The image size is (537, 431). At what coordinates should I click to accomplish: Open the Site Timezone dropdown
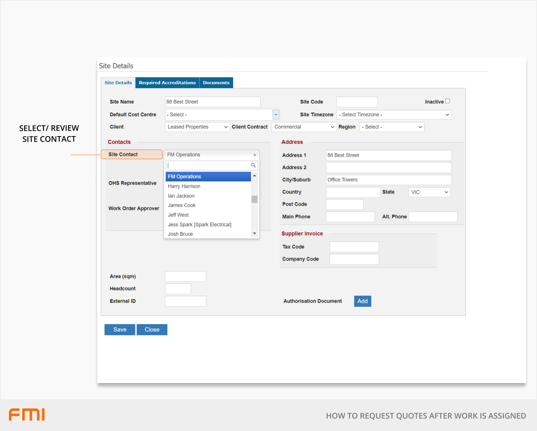click(x=393, y=115)
